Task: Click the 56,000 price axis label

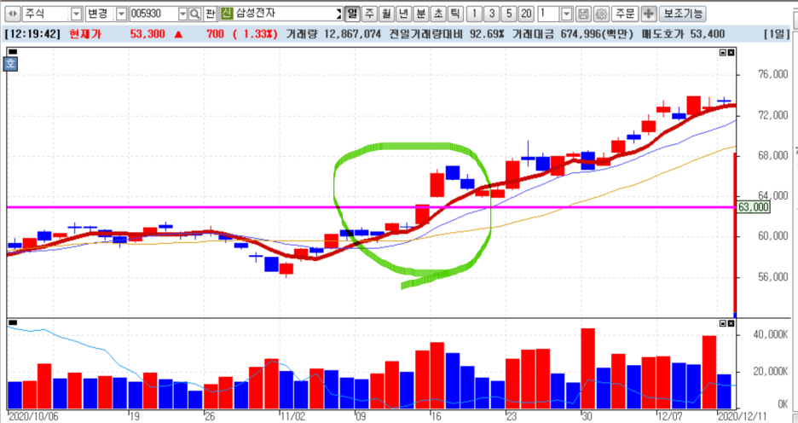Action: pos(772,277)
